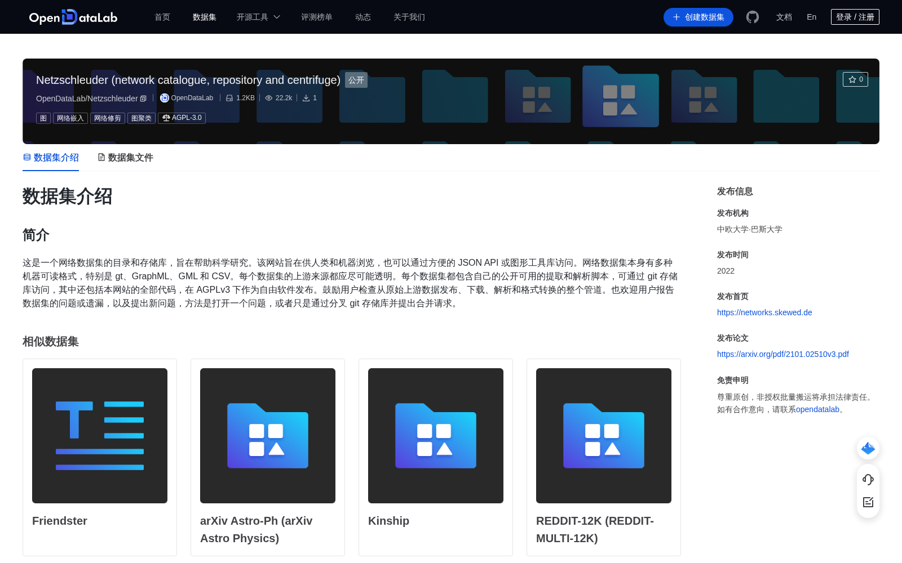Click the download count icon

click(306, 98)
